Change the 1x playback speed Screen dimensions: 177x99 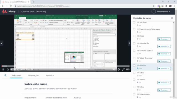coord(13,70)
